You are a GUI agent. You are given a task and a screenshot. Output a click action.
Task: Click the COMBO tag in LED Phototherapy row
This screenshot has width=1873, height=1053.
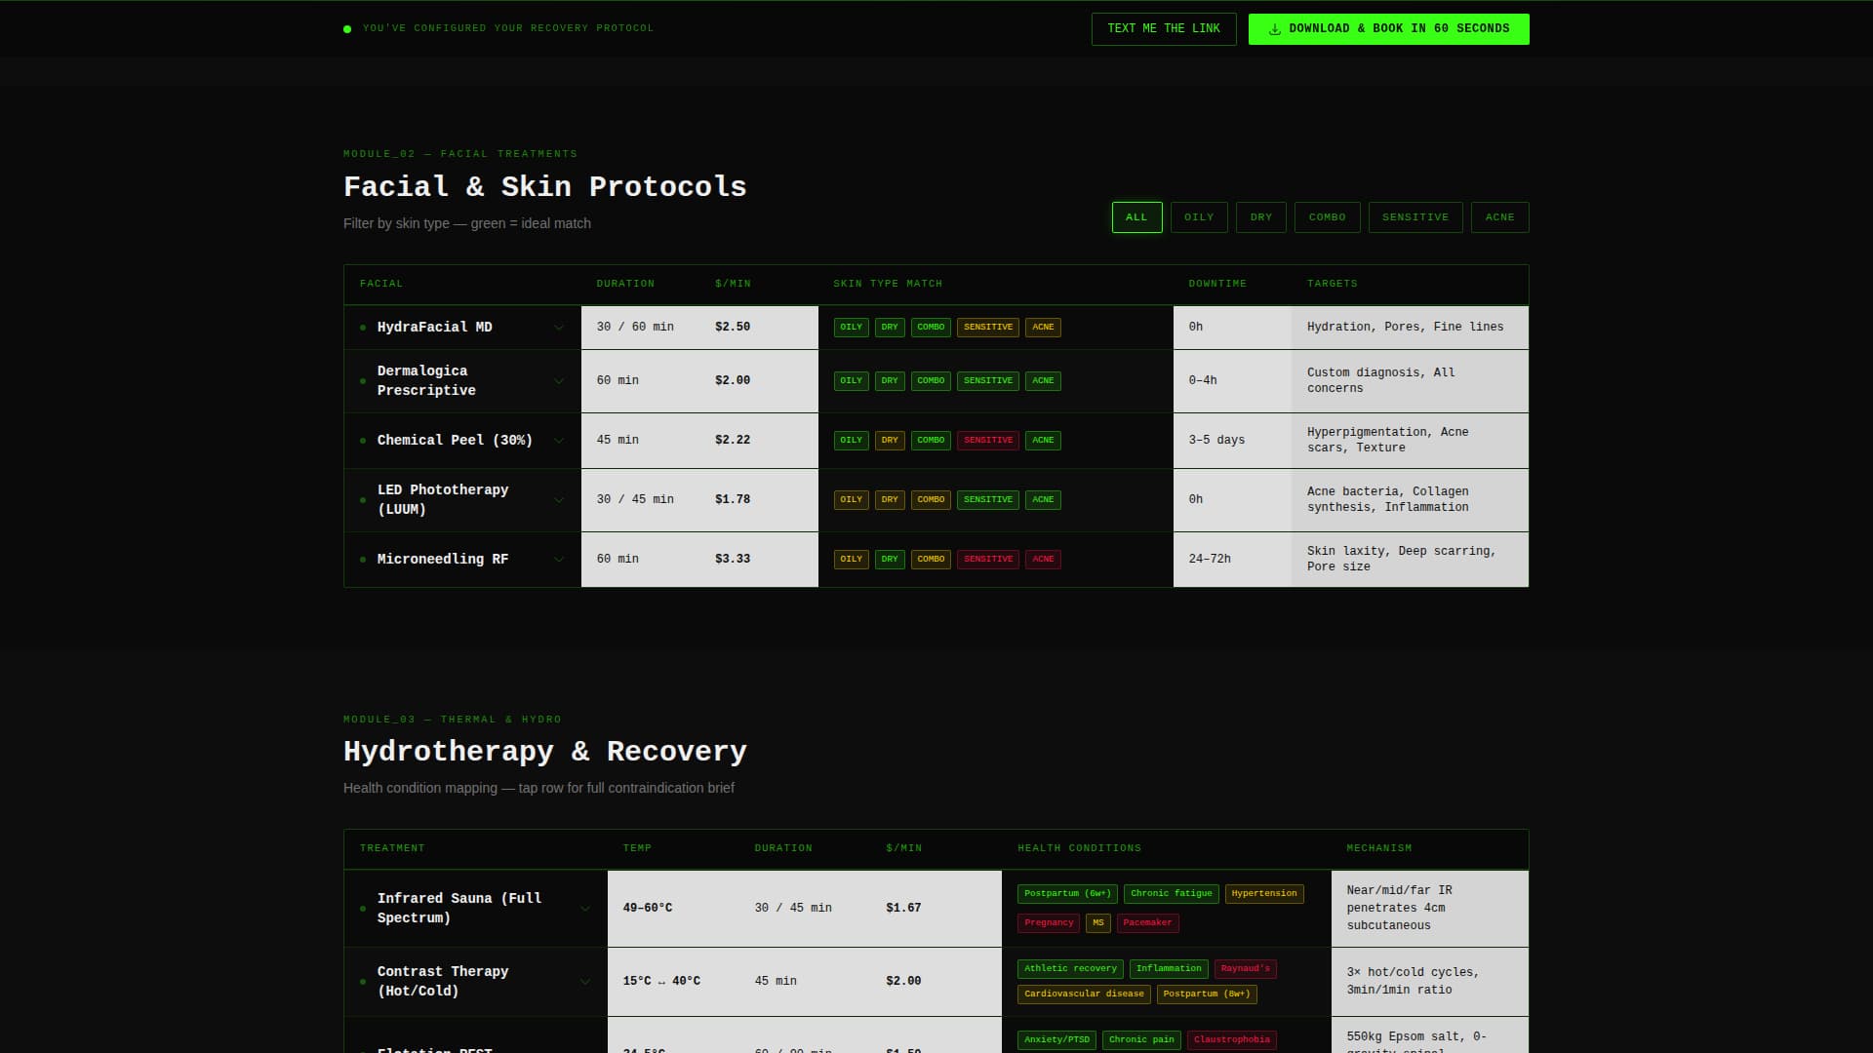pyautogui.click(x=931, y=500)
